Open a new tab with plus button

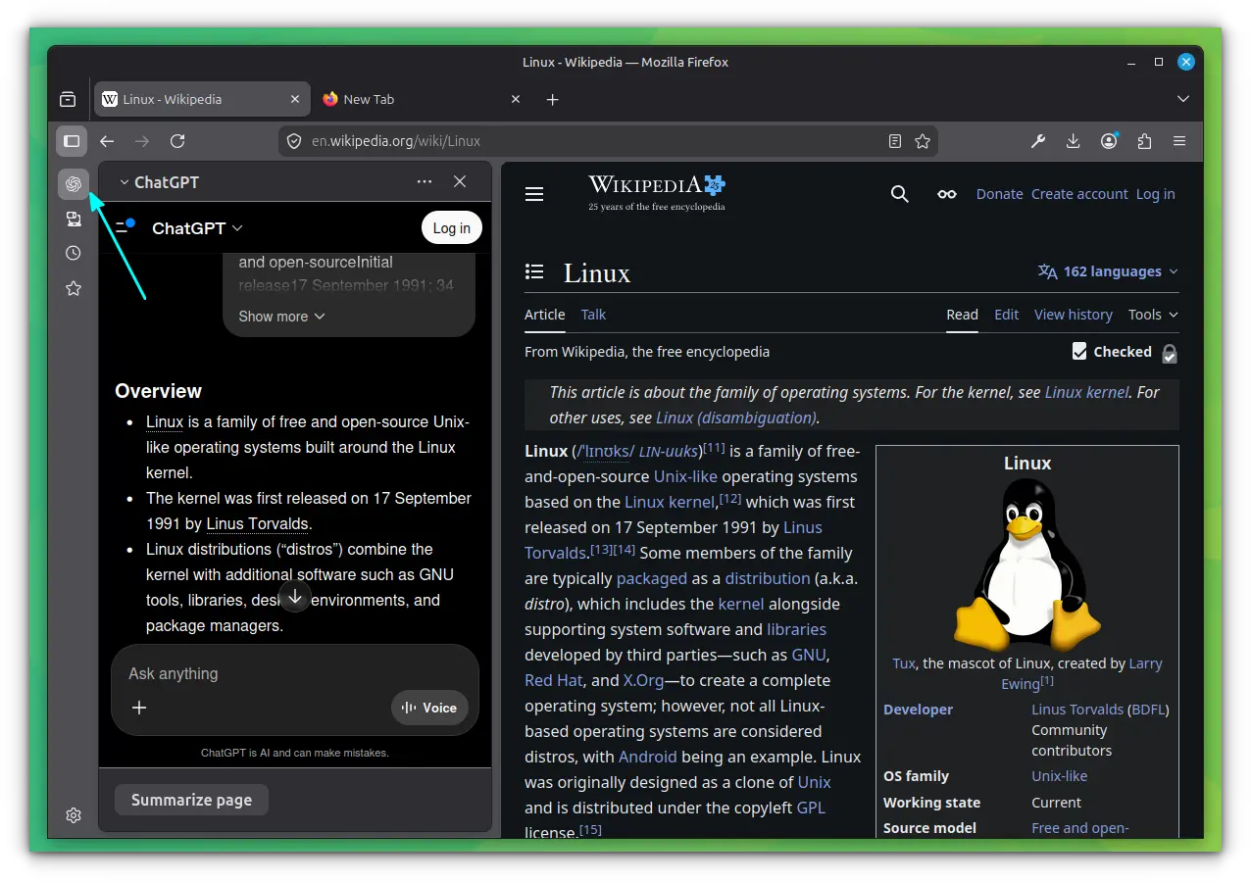click(552, 99)
